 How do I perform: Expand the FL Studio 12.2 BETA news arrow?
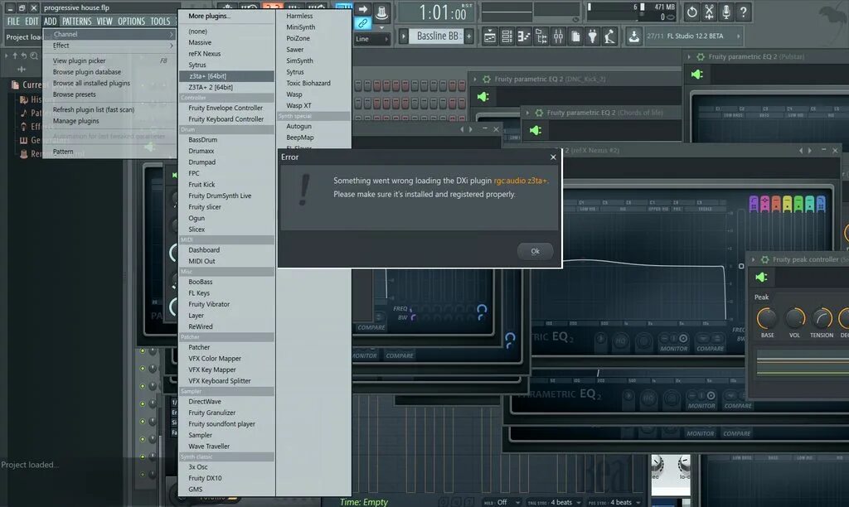pyautogui.click(x=738, y=36)
